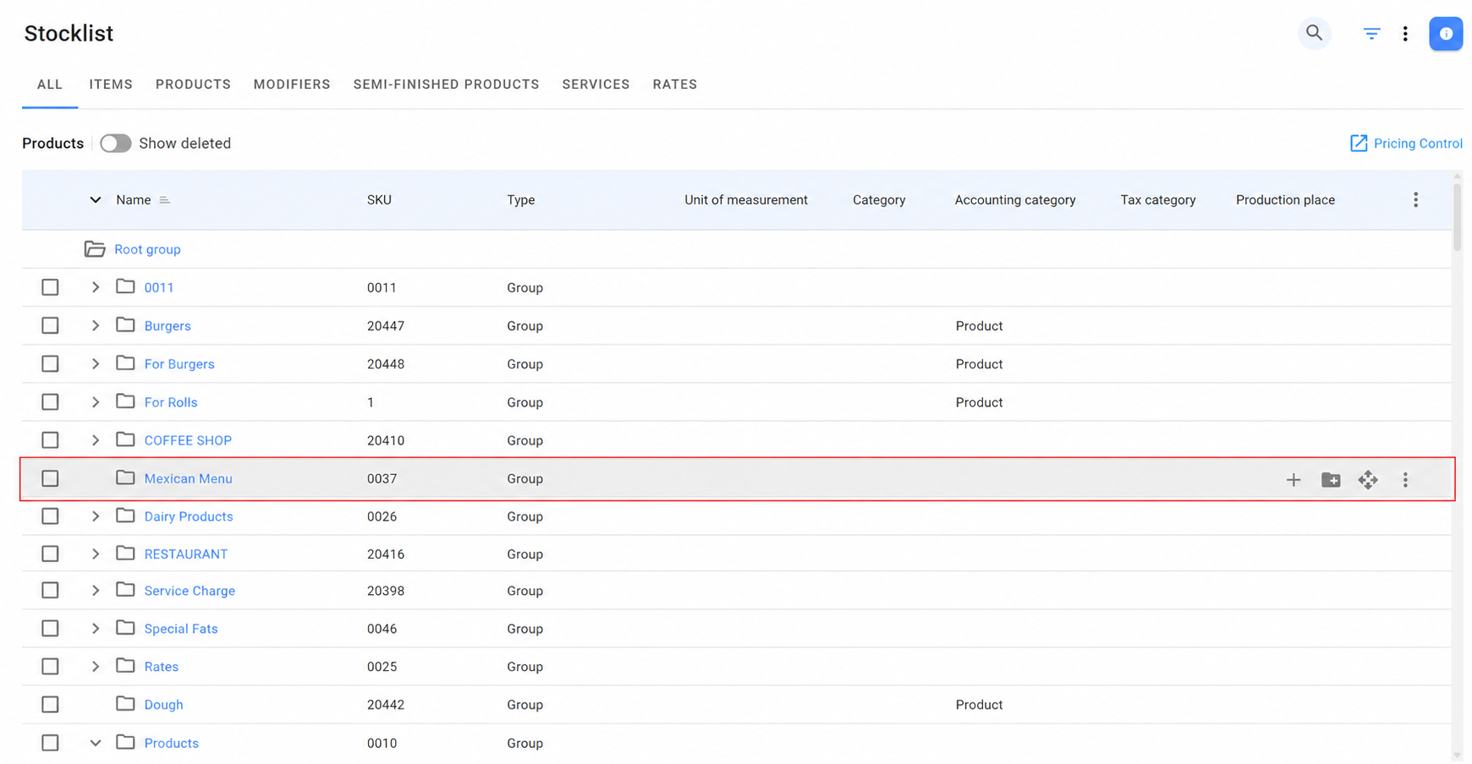Image resolution: width=1472 pixels, height=764 pixels.
Task: Click the folder icon beside Burgers
Action: (125, 325)
